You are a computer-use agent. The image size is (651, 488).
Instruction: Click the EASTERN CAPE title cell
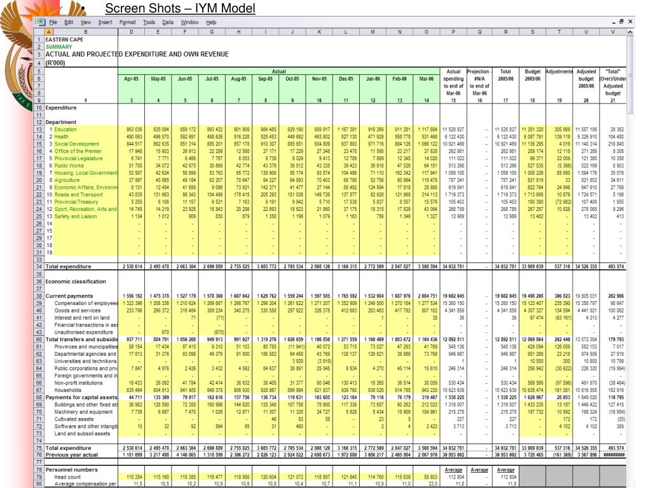64,39
